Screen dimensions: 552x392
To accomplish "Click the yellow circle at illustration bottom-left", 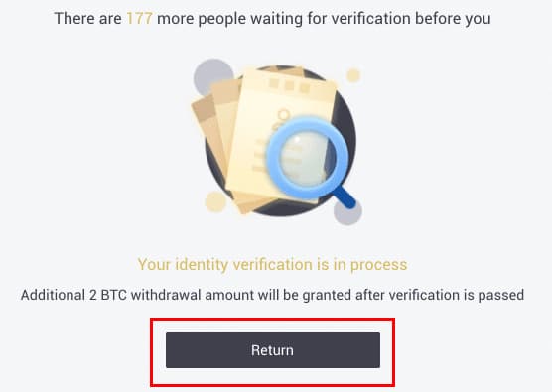I will (215, 202).
